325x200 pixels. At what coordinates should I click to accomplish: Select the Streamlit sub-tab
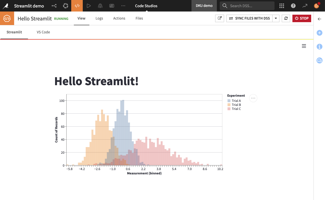pyautogui.click(x=14, y=32)
